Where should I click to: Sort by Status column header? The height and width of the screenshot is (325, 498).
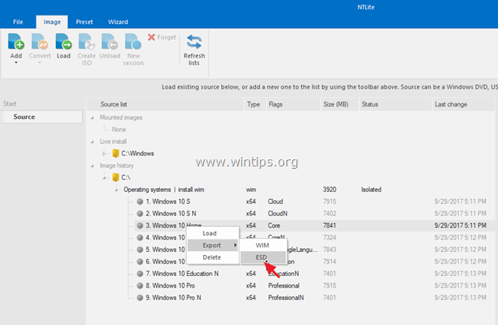click(395, 104)
